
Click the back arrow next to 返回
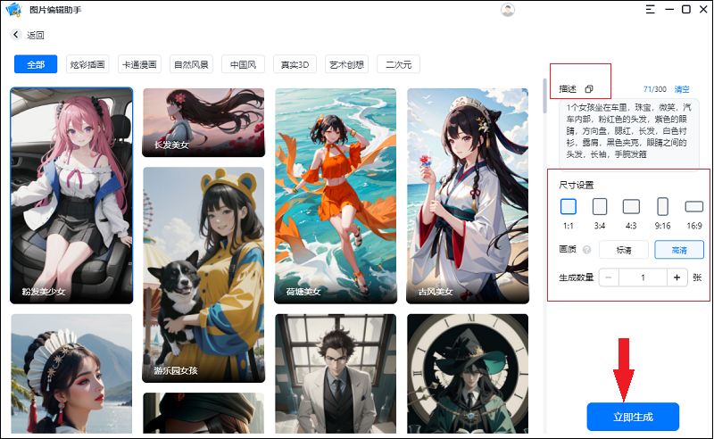point(16,35)
